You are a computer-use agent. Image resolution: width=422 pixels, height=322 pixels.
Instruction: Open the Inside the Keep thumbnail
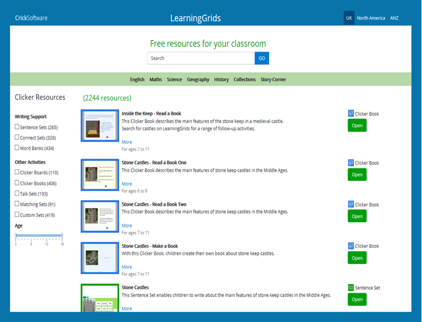100,126
